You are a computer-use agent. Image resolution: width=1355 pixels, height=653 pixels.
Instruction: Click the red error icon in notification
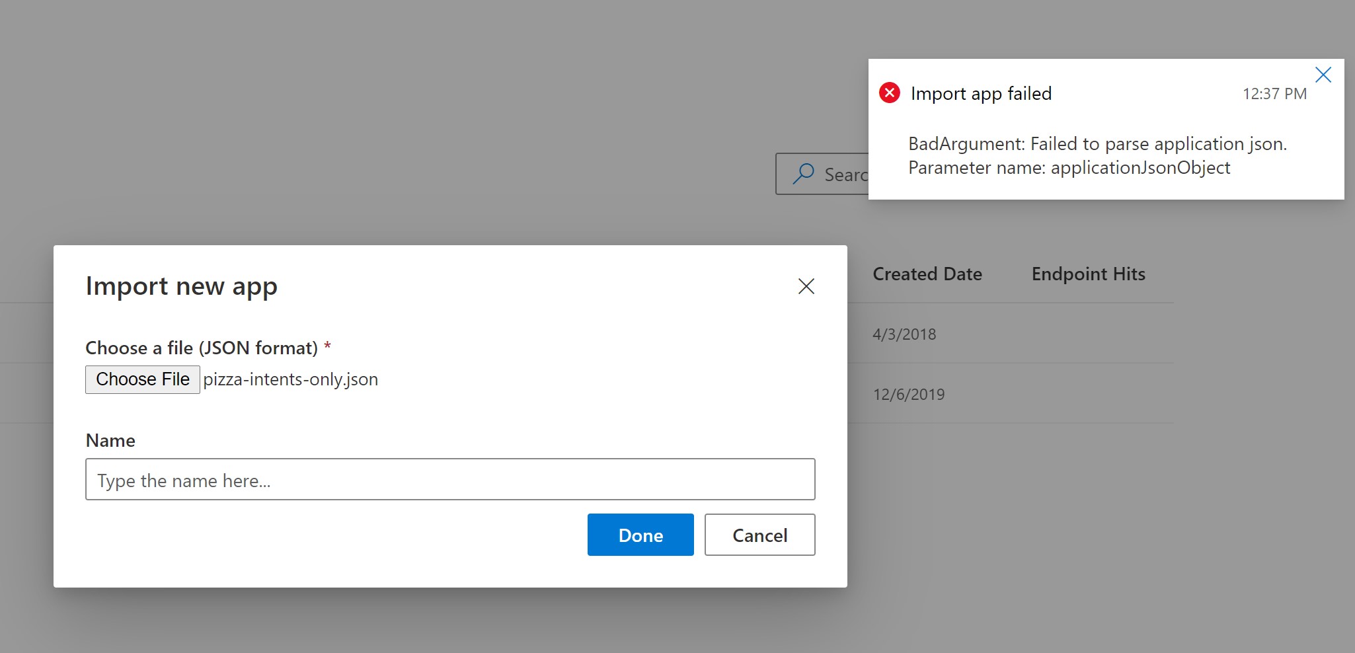coord(890,93)
